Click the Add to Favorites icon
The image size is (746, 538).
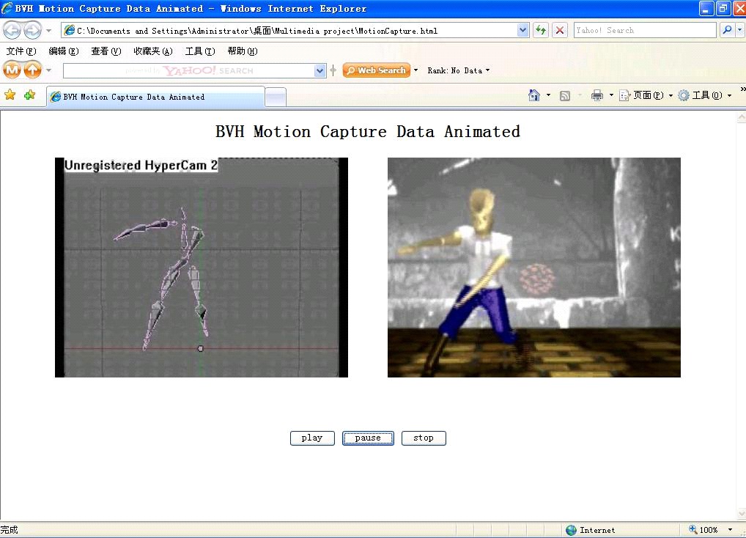pos(29,95)
